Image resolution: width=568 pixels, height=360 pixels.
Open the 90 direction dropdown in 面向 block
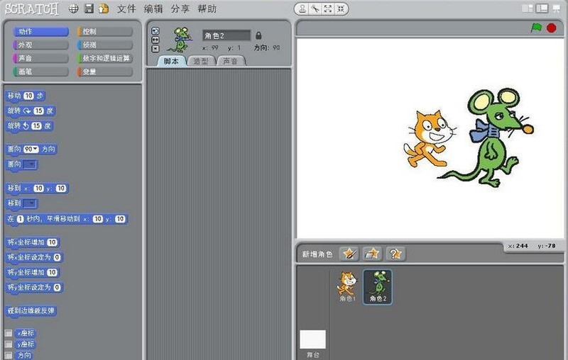point(31,150)
